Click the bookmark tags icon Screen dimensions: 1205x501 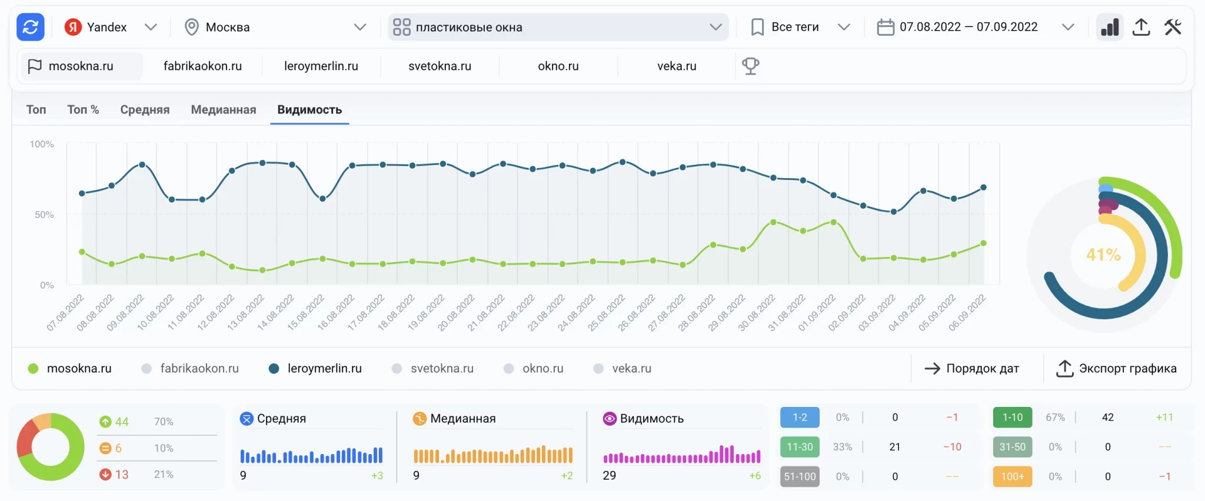tap(758, 27)
